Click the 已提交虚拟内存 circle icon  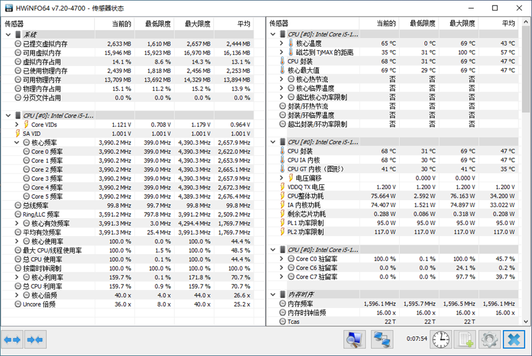[18, 43]
